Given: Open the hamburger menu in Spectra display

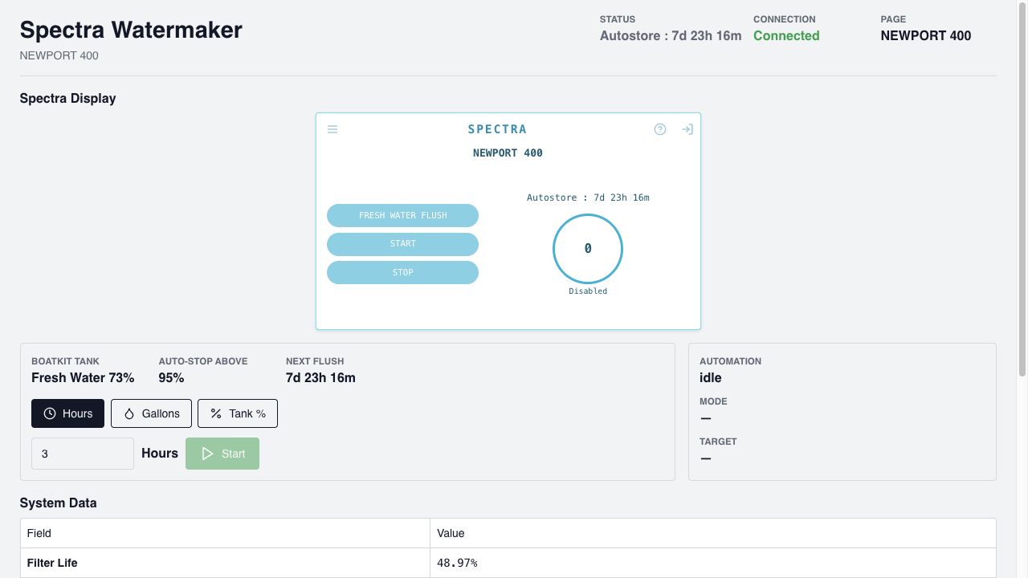Looking at the screenshot, I should [332, 129].
